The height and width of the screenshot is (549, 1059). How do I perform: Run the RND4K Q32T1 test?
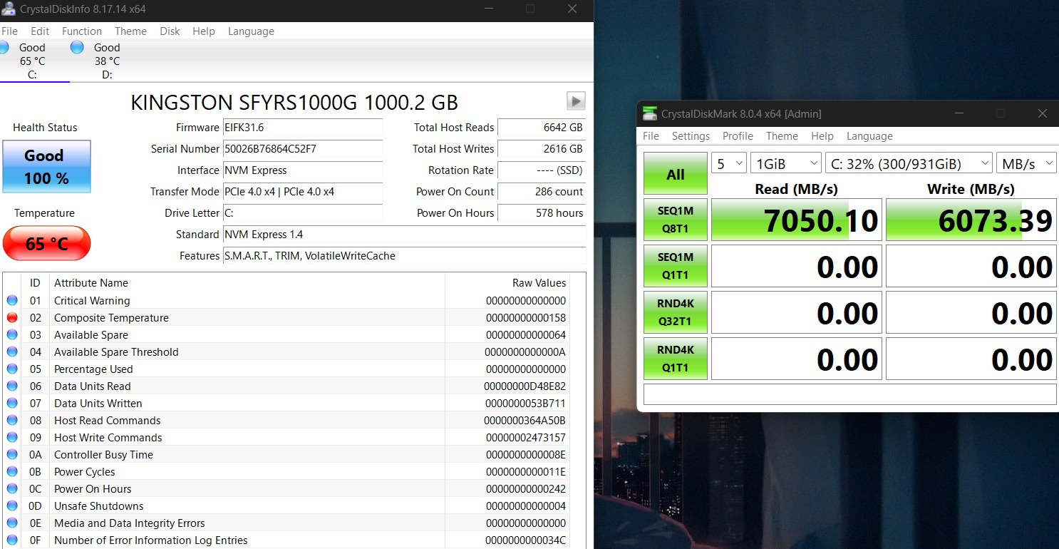pos(676,312)
